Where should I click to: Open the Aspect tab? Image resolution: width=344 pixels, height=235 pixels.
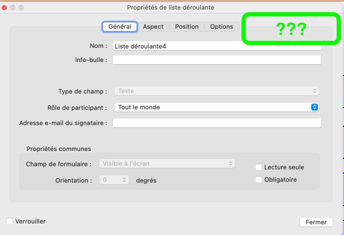[x=153, y=27]
